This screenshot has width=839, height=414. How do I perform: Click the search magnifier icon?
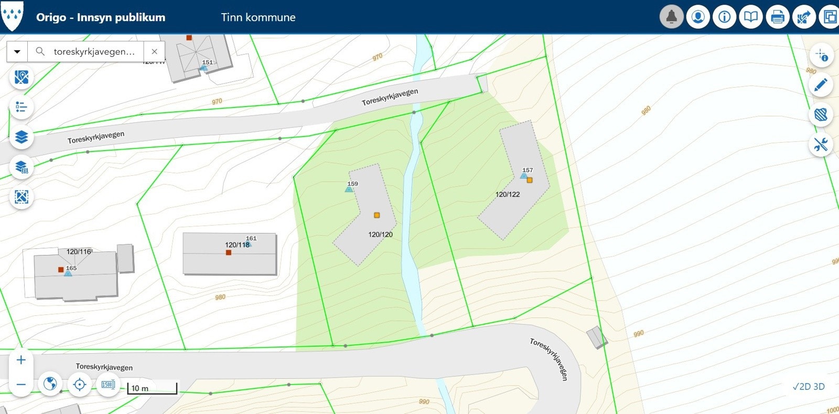point(40,51)
